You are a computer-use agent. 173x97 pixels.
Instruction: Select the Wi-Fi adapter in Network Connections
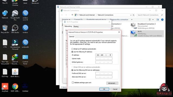point(147,34)
